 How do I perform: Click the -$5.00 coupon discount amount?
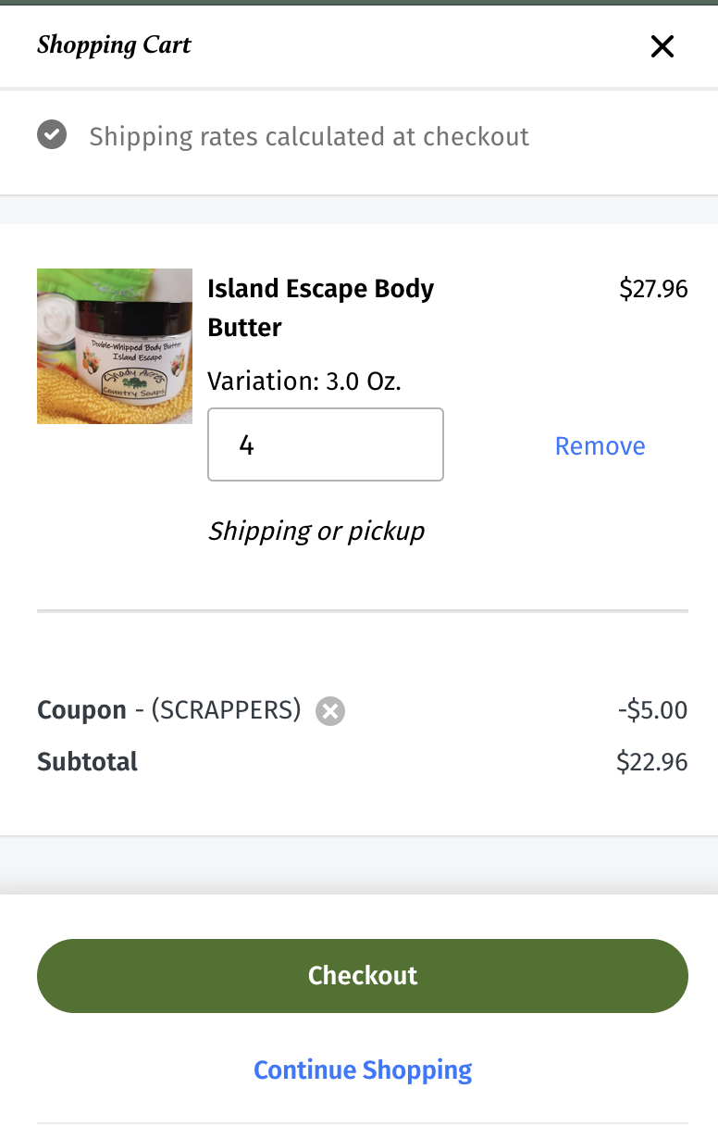coord(652,710)
